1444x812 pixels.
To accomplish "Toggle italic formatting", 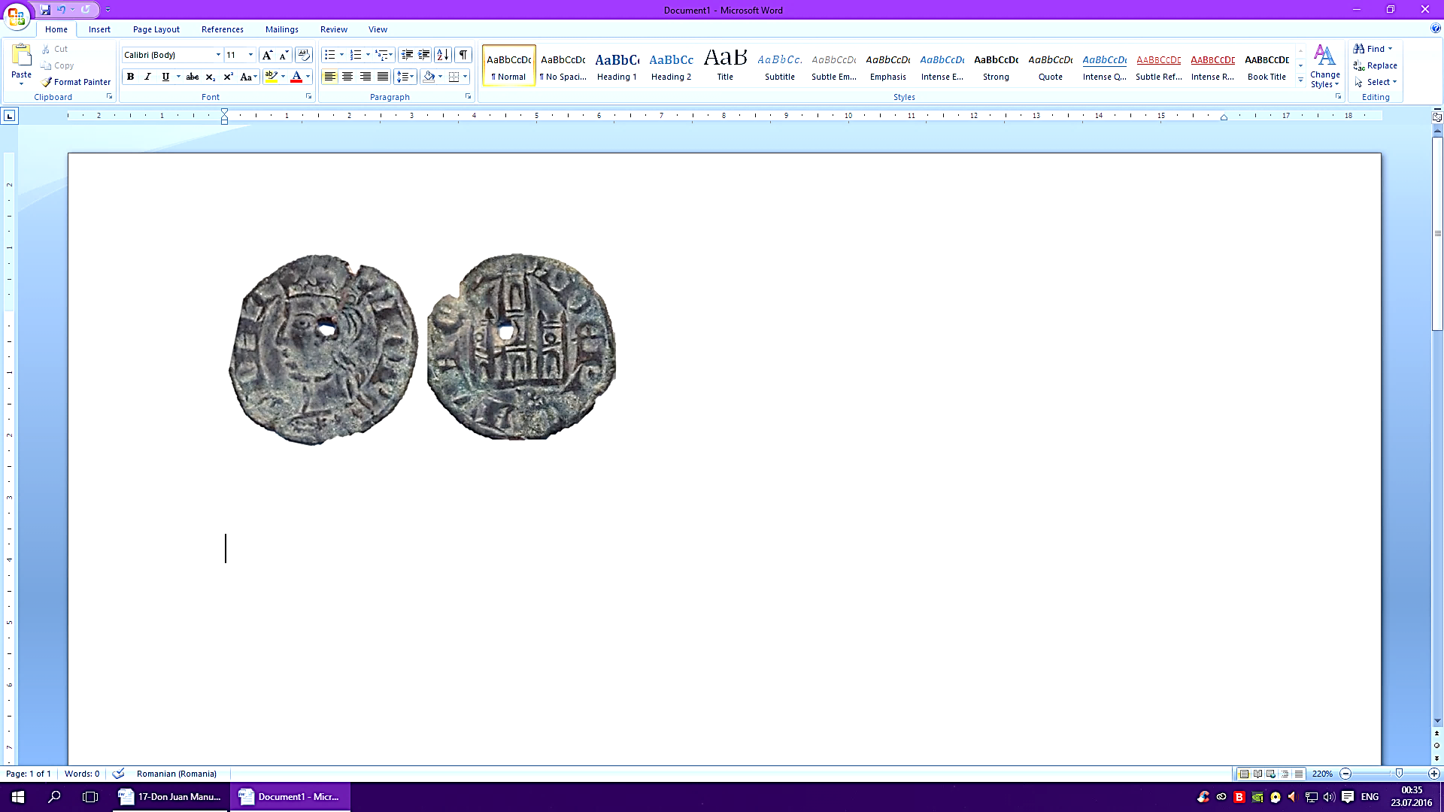I will click(148, 77).
